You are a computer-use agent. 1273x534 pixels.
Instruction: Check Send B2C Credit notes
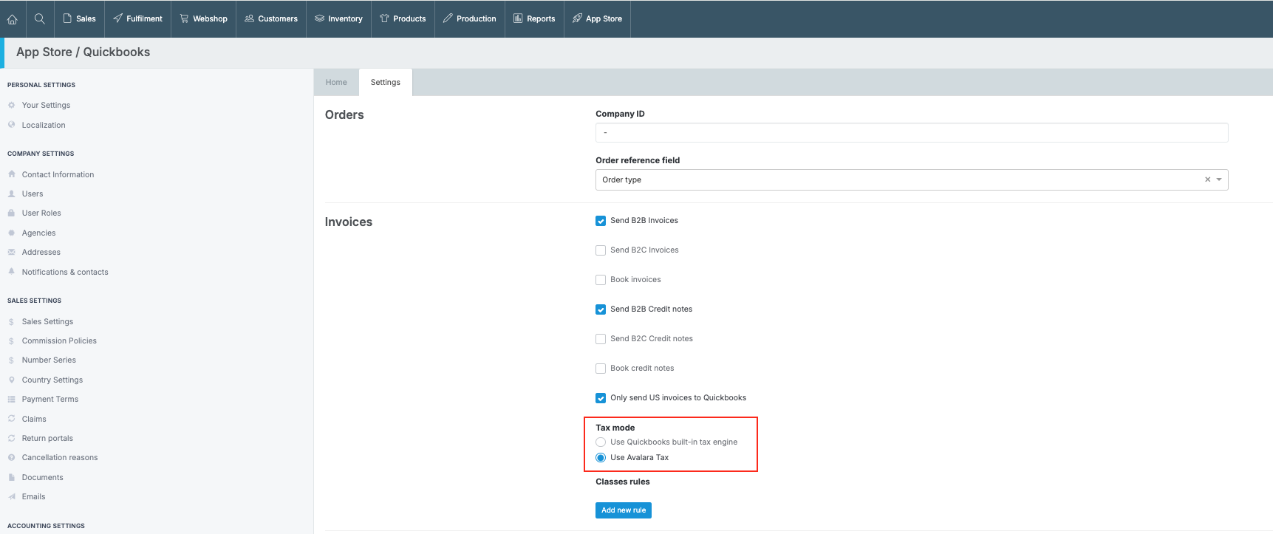coord(601,339)
